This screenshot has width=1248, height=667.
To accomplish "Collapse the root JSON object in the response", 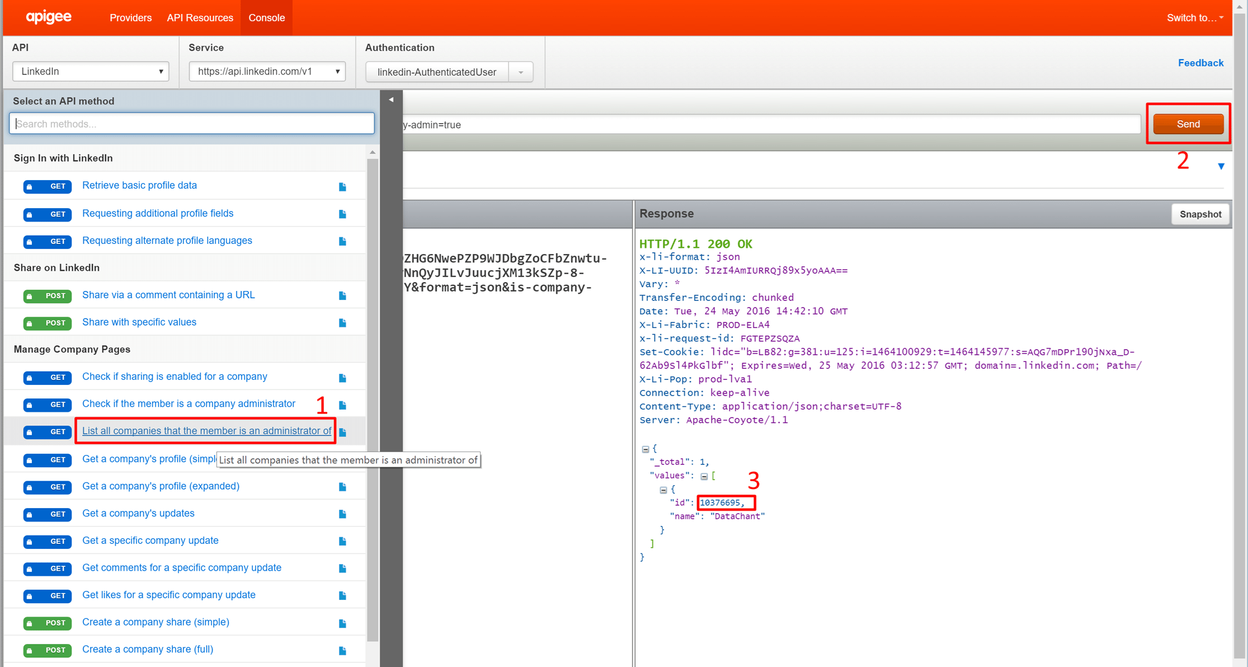I will (x=646, y=449).
